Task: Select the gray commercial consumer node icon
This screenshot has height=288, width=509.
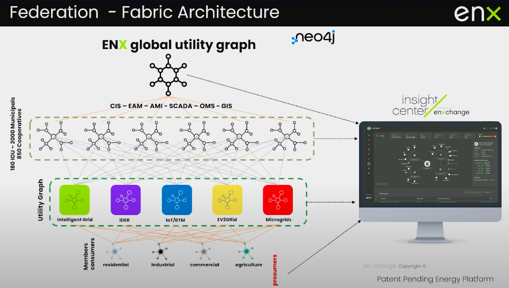Action: coord(203,251)
